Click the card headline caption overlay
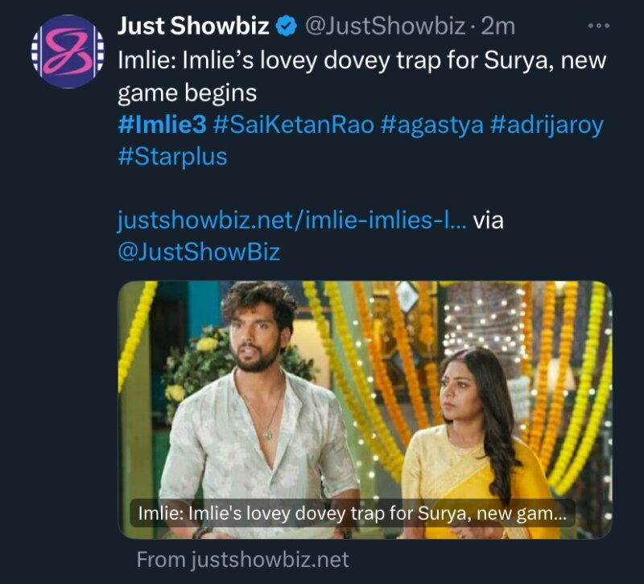The width and height of the screenshot is (644, 584). tap(353, 514)
